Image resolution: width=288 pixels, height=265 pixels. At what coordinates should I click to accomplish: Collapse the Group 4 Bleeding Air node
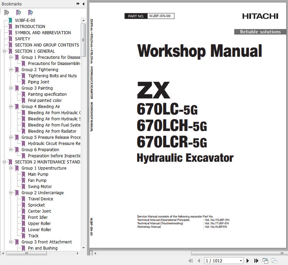pos(11,107)
